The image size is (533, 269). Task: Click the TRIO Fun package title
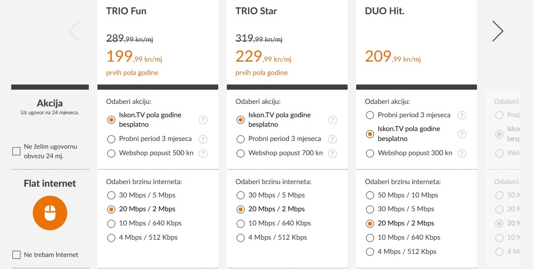point(126,11)
